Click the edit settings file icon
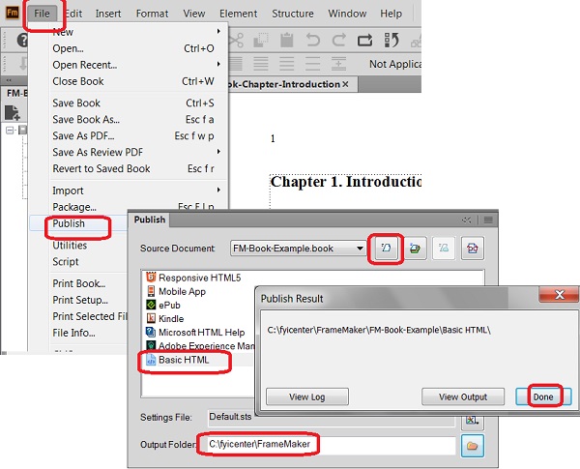This screenshot has height=469, width=580. coord(473,420)
